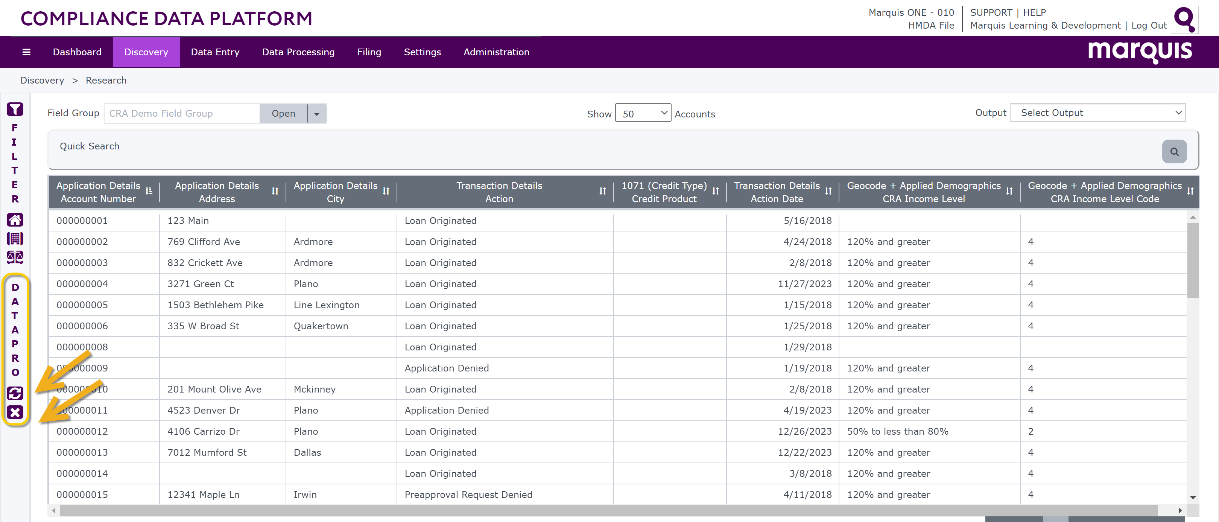Screen dimensions: 1219x522
Task: Click the DATA PRO vertical panel label
Action: pos(15,330)
